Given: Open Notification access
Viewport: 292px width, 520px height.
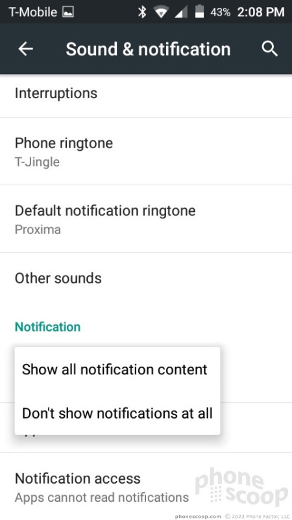Looking at the screenshot, I should pyautogui.click(x=146, y=487).
